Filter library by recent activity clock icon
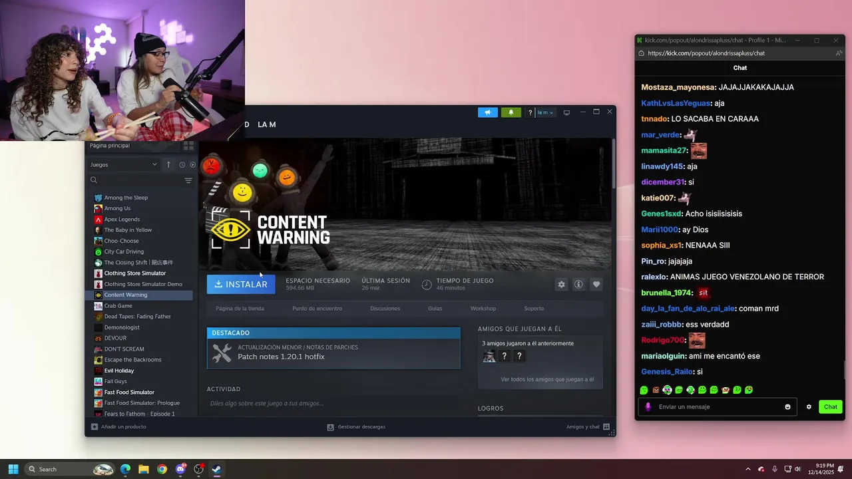852x479 pixels. coord(182,164)
